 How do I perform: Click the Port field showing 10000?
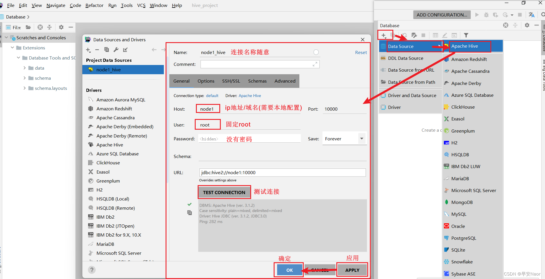coord(344,109)
